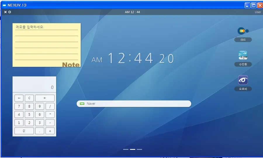Click the wide calculator 0 key
Screen dimensions: 263x158
(24, 131)
